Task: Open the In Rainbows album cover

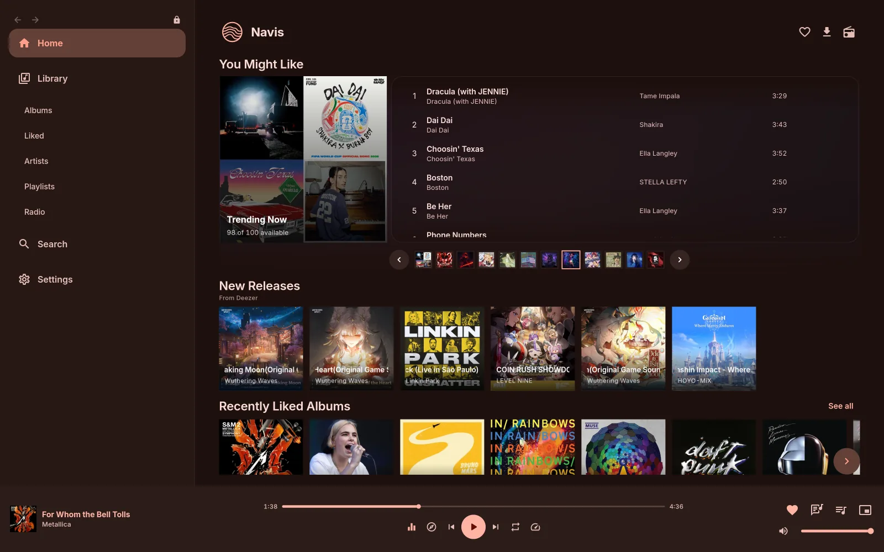Action: (533, 447)
